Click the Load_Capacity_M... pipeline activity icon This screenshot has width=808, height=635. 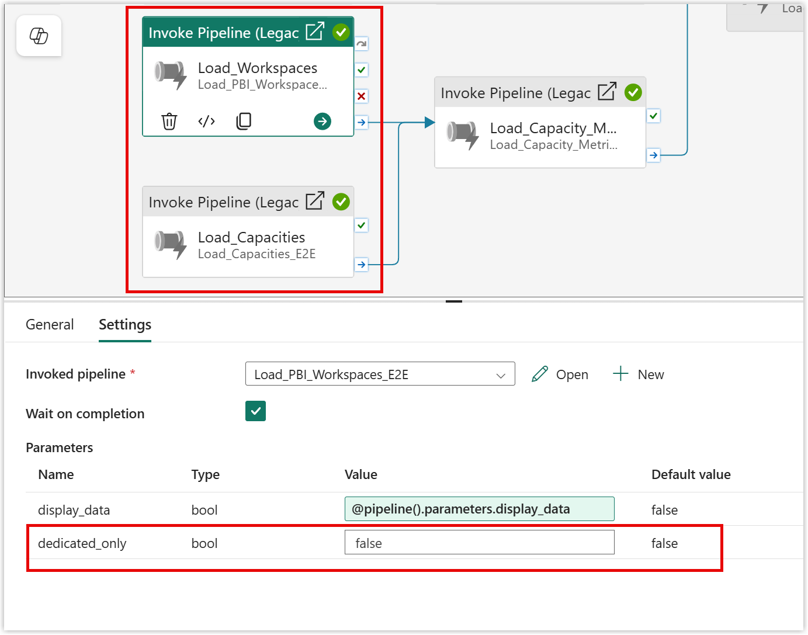click(462, 135)
